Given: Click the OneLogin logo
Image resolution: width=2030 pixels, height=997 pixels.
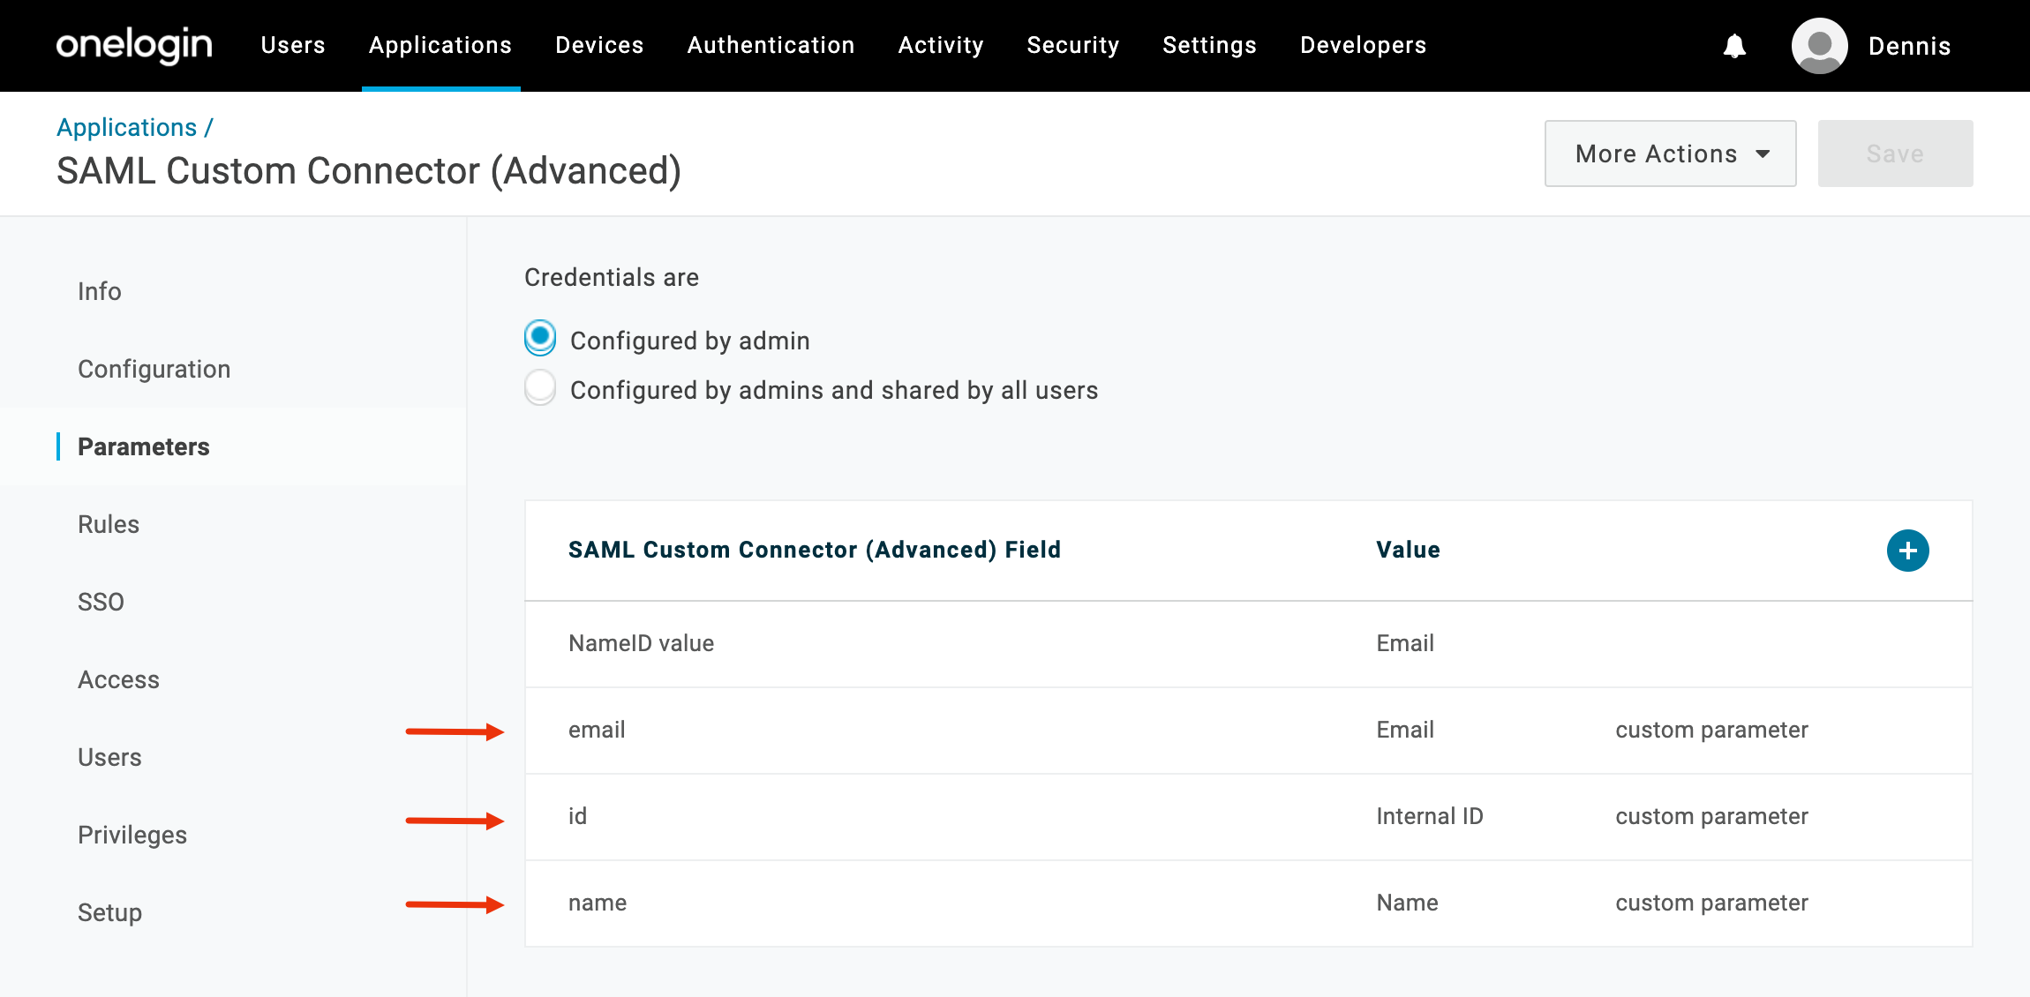Looking at the screenshot, I should click(134, 45).
